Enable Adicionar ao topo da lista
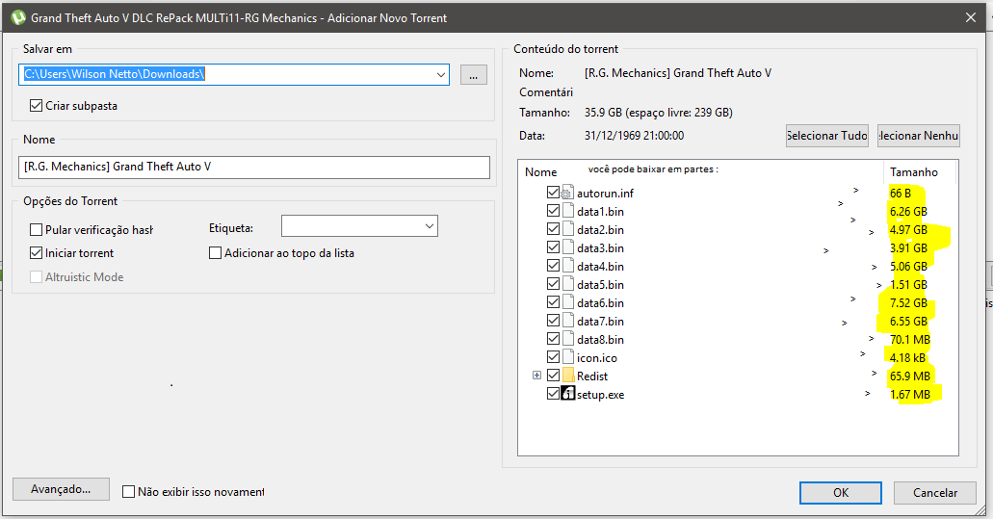Image resolution: width=993 pixels, height=519 pixels. (x=216, y=253)
